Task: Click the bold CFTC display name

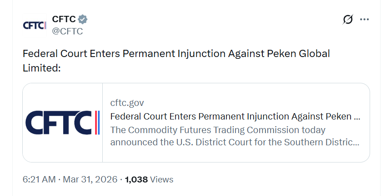Action: pyautogui.click(x=64, y=19)
